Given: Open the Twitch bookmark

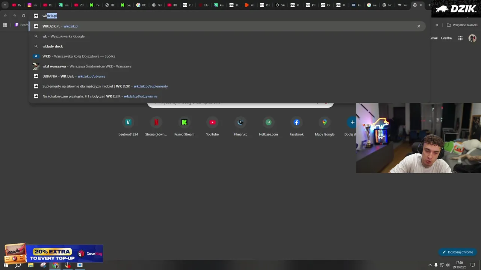Looking at the screenshot, I should click(21, 25).
